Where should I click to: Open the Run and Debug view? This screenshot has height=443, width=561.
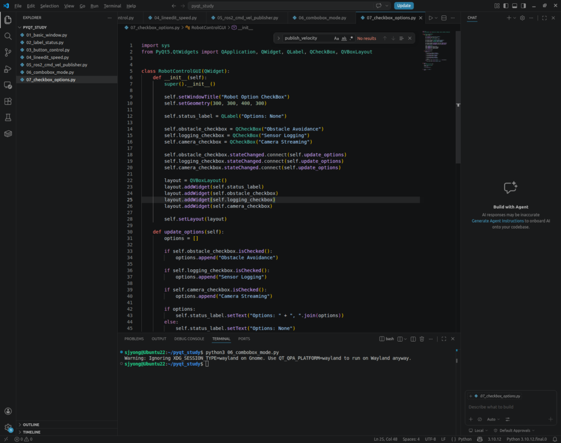pyautogui.click(x=8, y=69)
